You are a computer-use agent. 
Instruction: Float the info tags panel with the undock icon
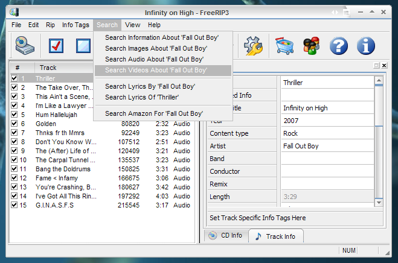point(376,65)
